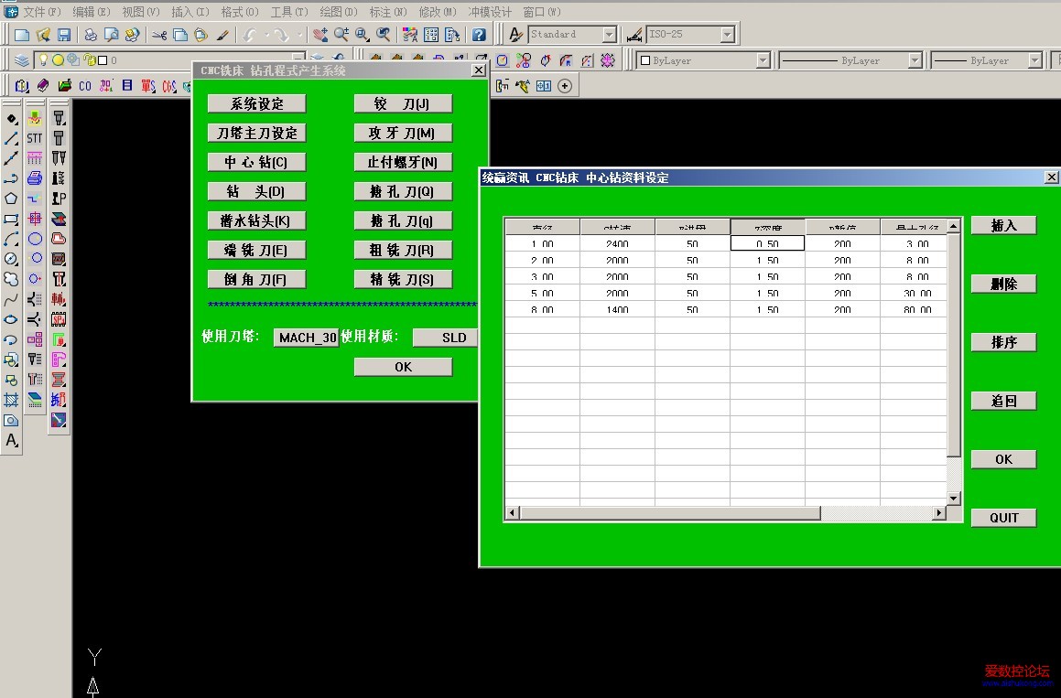The image size is (1061, 698).
Task: Click the layer color white swatch
Action: point(103,60)
